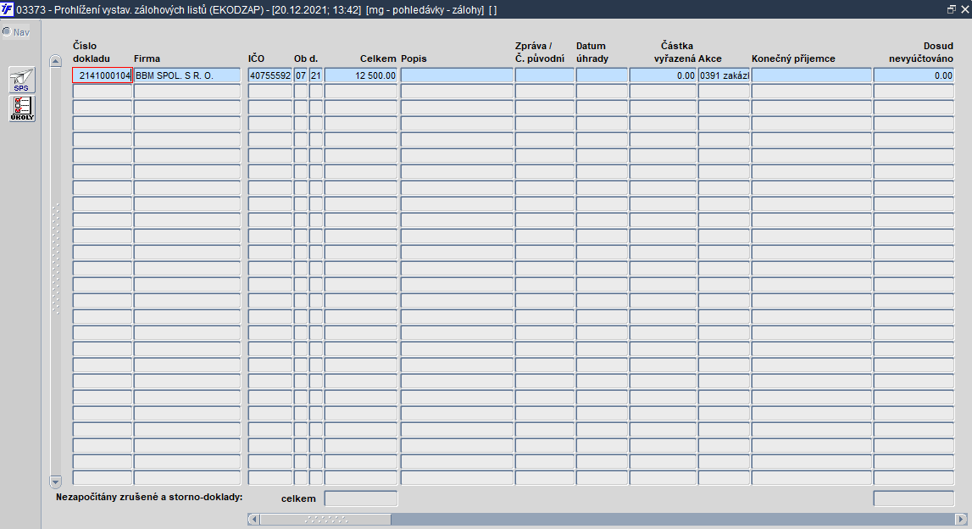Viewport: 972px width, 529px height.
Task: Click Částka vyřazená value 0.00
Action: 664,75
